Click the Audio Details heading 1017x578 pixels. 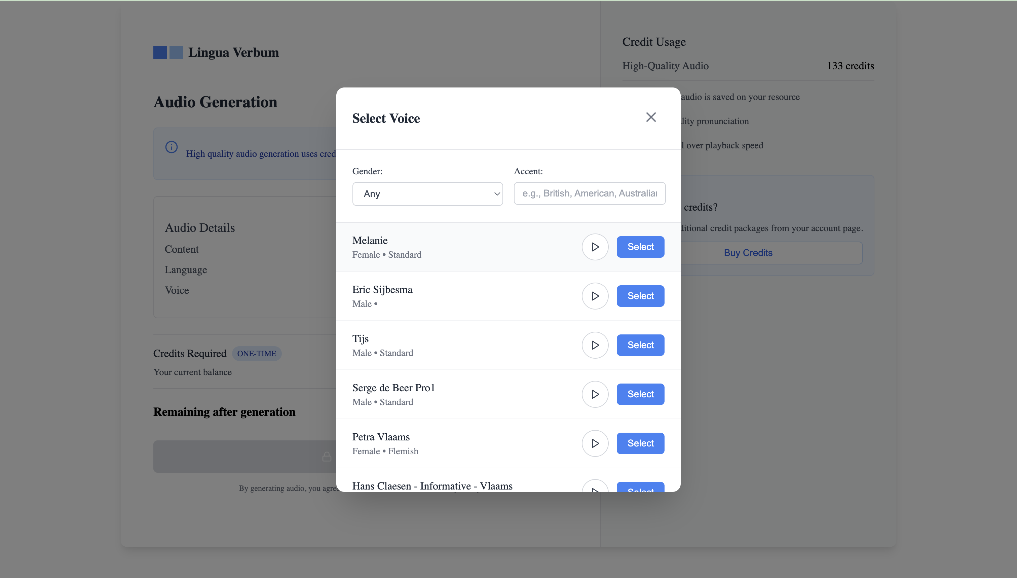click(199, 228)
